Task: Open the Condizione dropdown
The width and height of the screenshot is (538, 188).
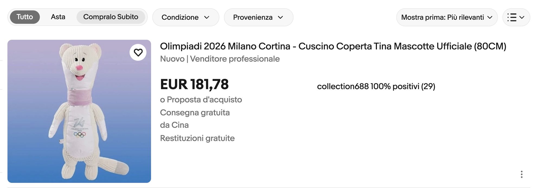Action: [186, 17]
